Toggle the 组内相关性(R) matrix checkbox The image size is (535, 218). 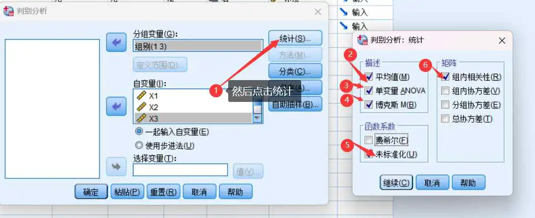tap(445, 77)
